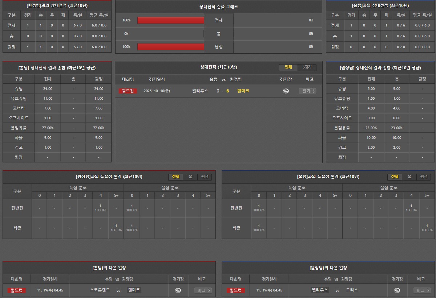436x298 pixels.
Task: Click the 월드컵 badge in the head-to-head row
Action: pos(128,91)
